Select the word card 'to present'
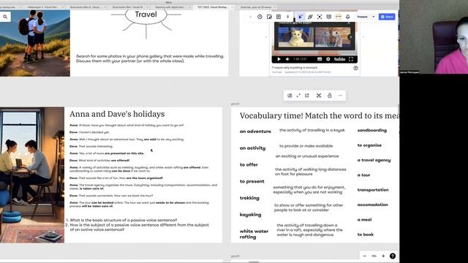Image resolution: width=468 pixels, height=263 pixels. (252, 181)
